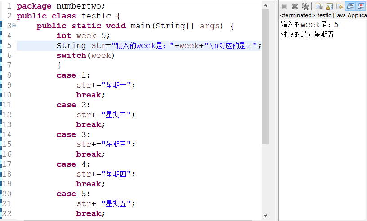Click line number 7 in the gutter
The height and width of the screenshot is (221, 367).
point(9,65)
